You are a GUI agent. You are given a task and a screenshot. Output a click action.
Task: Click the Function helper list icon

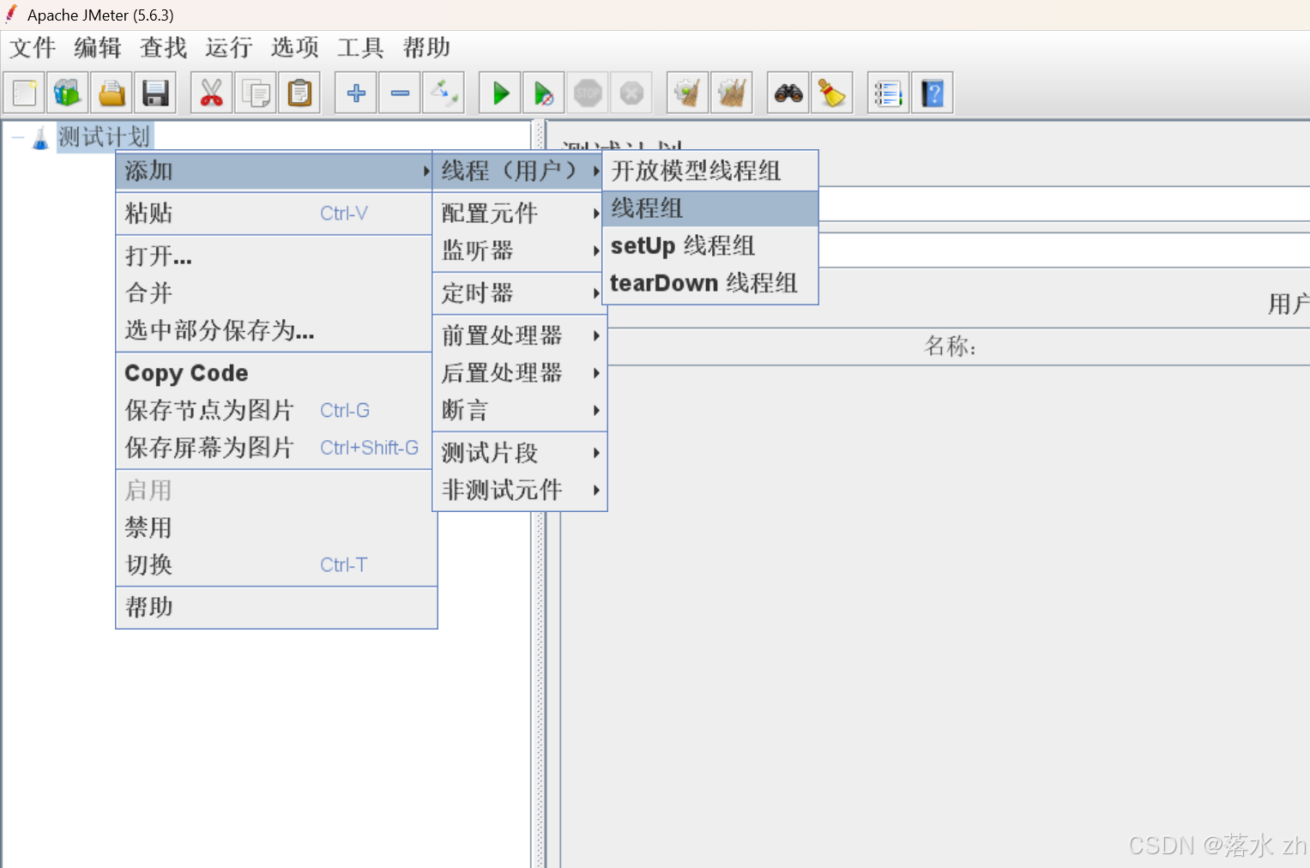tap(889, 93)
